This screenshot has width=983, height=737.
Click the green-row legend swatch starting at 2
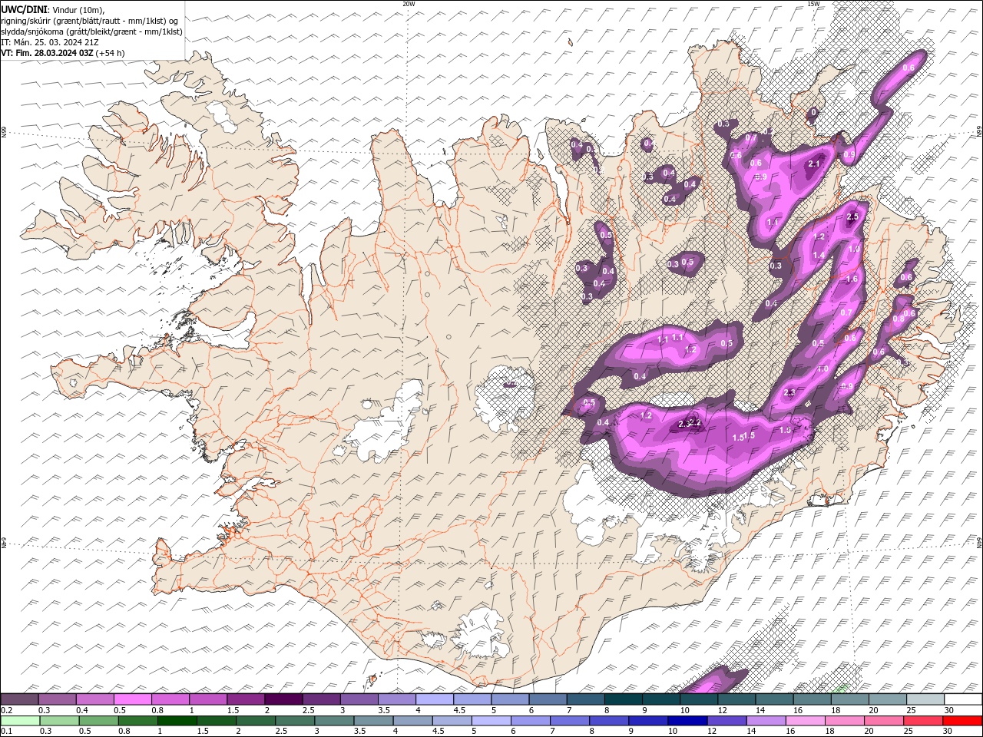click(x=255, y=721)
